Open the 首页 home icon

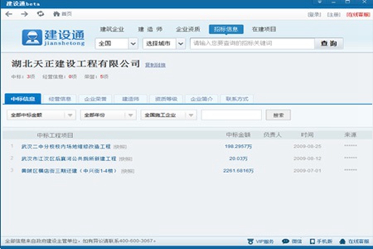coord(62,14)
